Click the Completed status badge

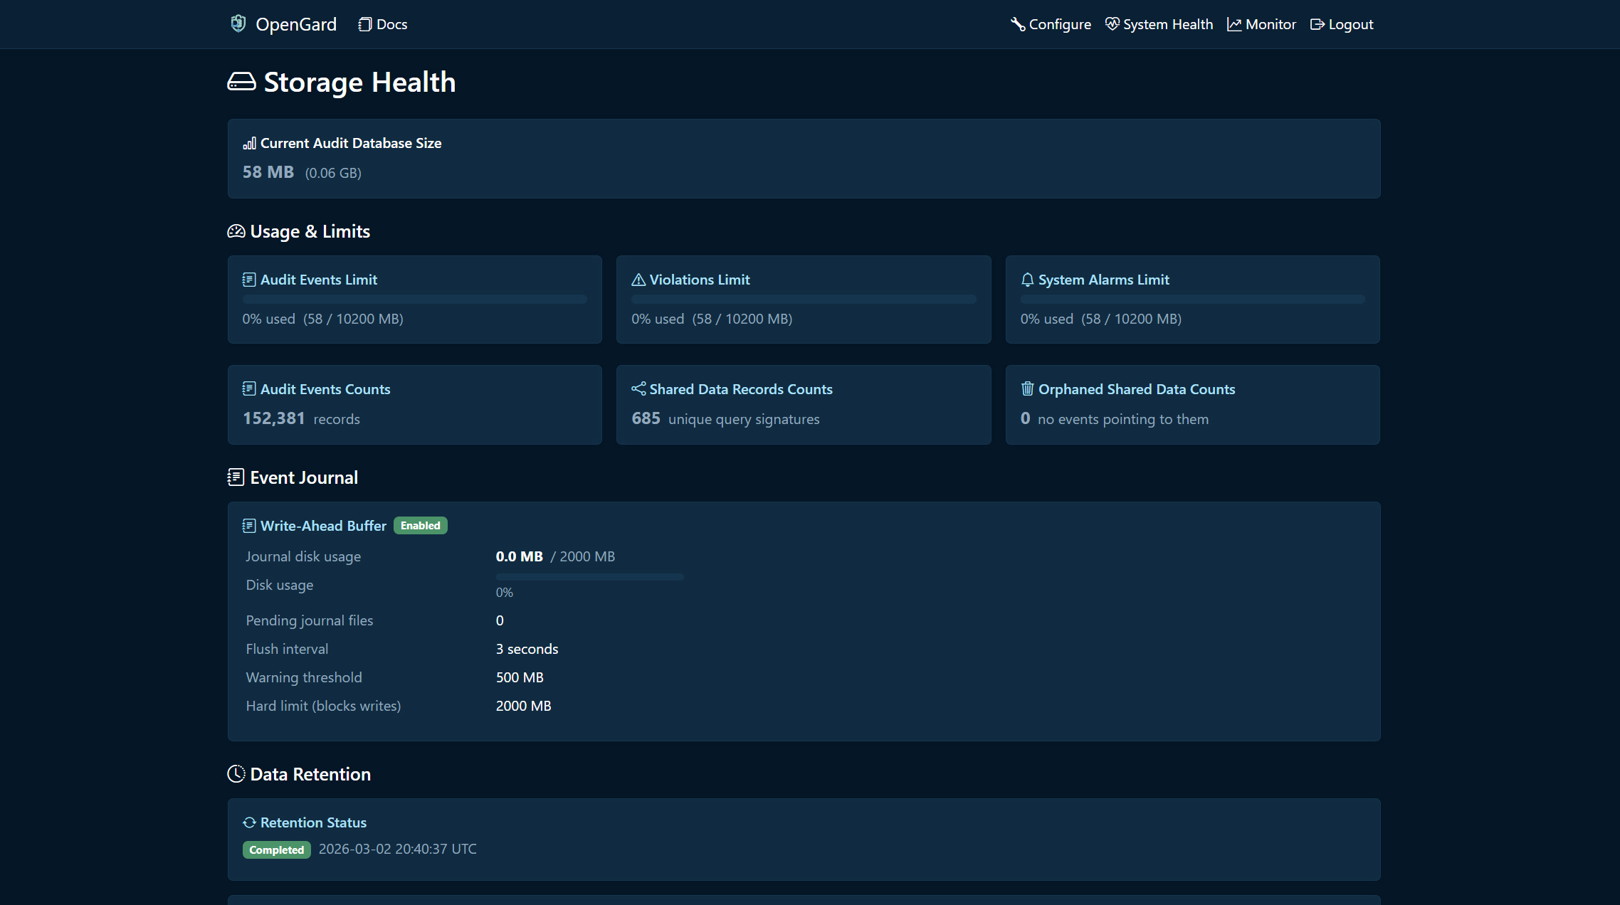tap(276, 850)
